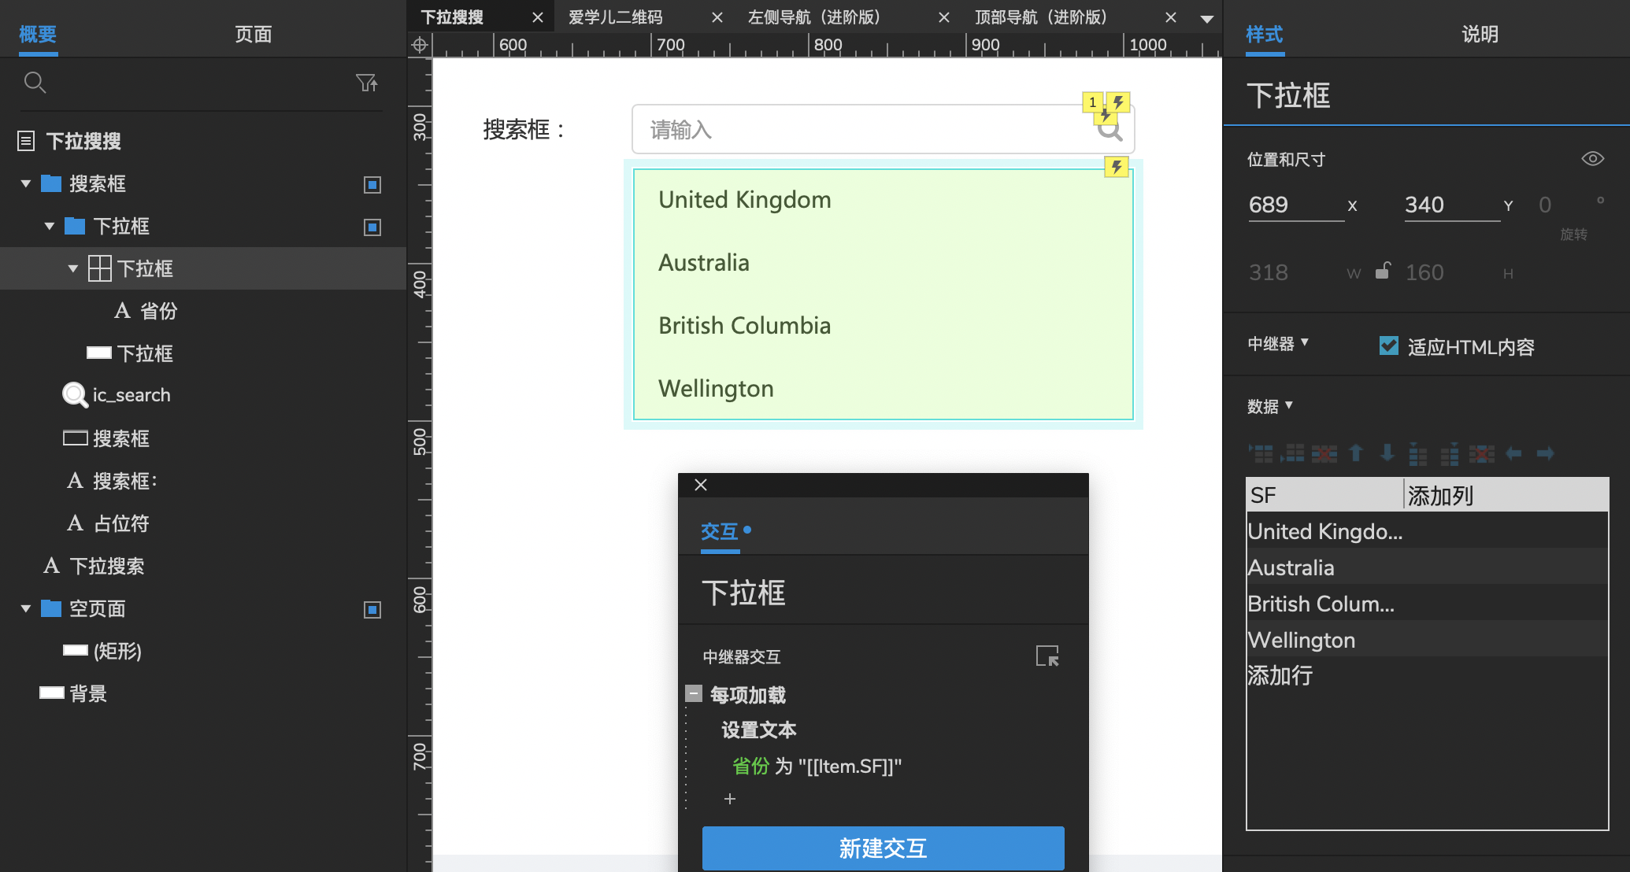The height and width of the screenshot is (872, 1630).
Task: Delete row in repeater data toolbar
Action: pos(1324,453)
